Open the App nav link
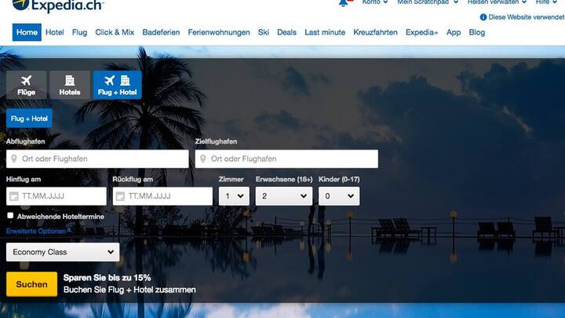This screenshot has width=565, height=318. (x=454, y=32)
